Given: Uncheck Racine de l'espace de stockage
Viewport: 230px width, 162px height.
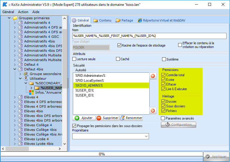Looking at the screenshot, I should click(x=119, y=45).
